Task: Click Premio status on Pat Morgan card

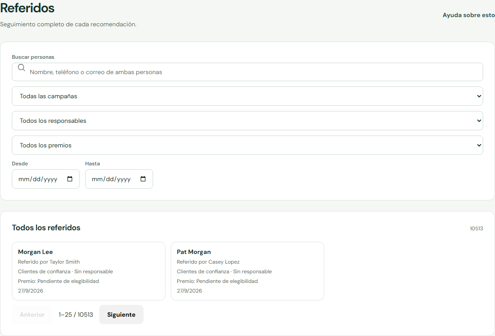Action: [x=217, y=281]
